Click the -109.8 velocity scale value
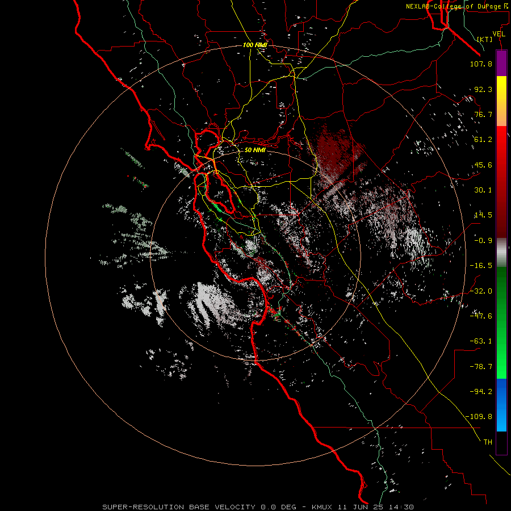 tap(479, 417)
